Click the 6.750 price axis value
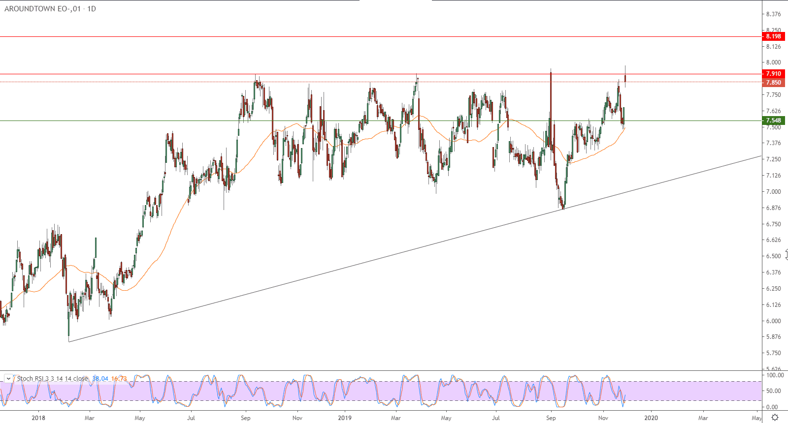Image resolution: width=788 pixels, height=423 pixels. pyautogui.click(x=773, y=224)
